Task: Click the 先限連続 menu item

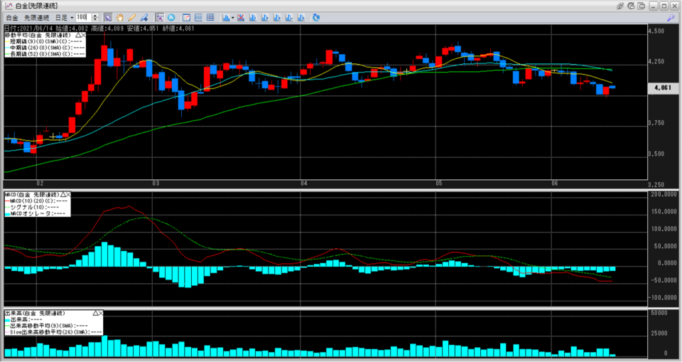Action: 36,17
